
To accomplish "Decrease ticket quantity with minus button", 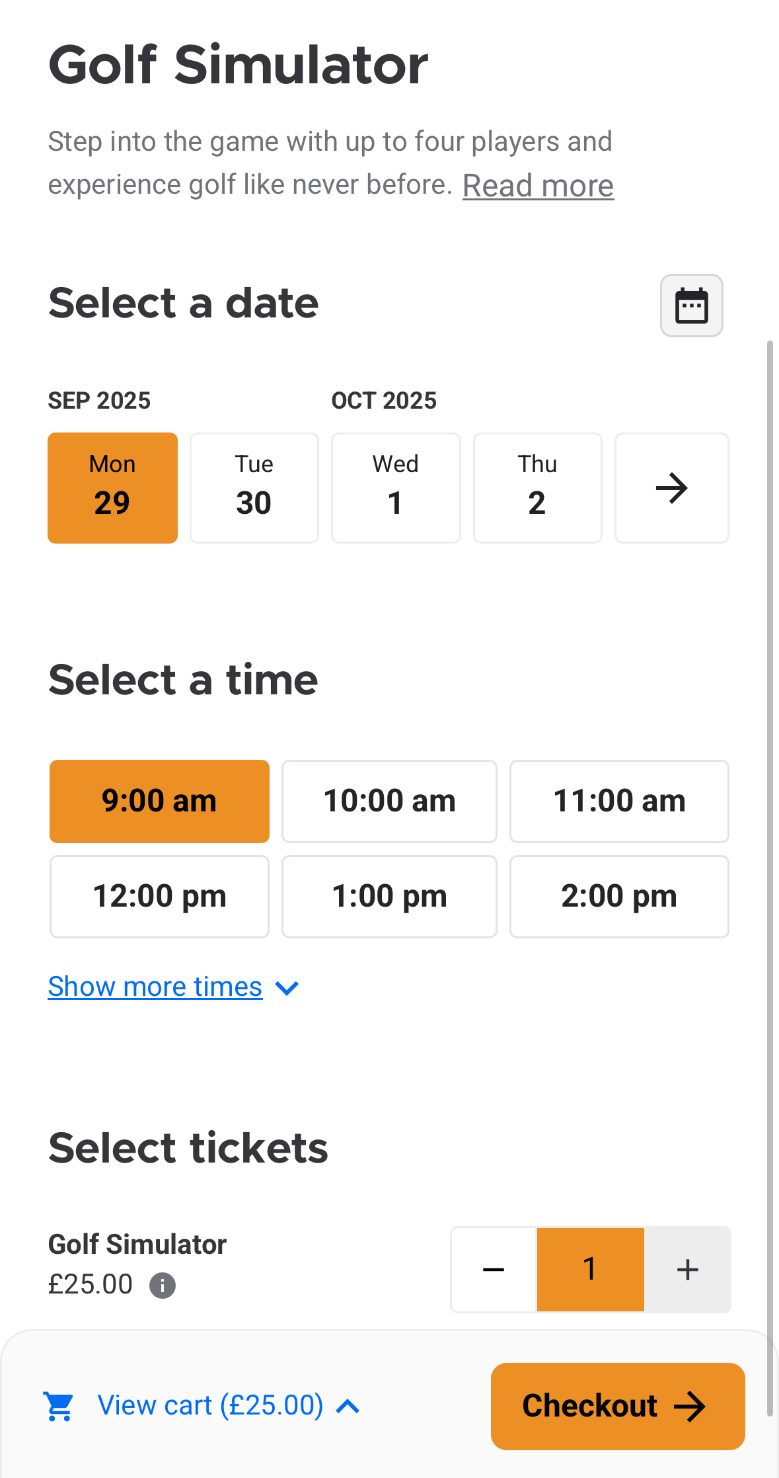I will coord(494,1269).
